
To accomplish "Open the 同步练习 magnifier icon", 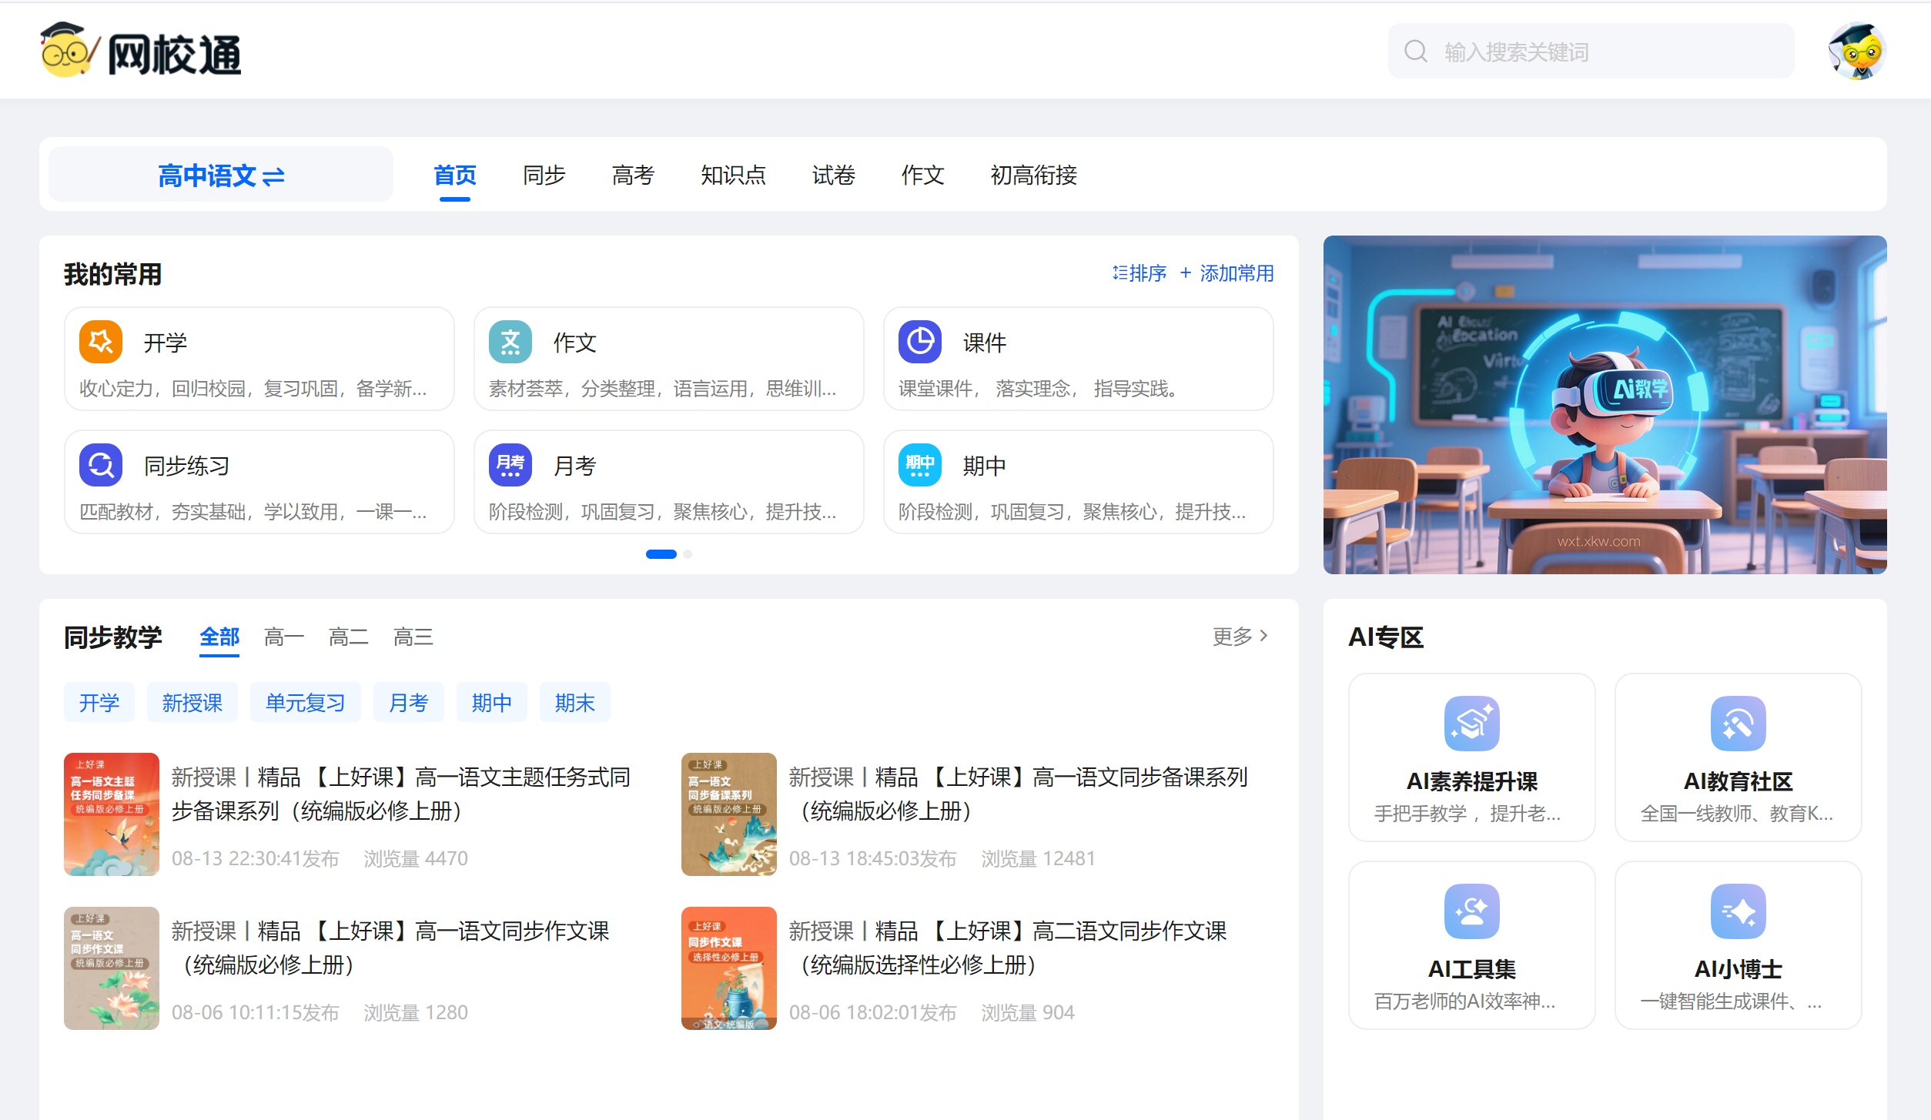I will click(101, 465).
